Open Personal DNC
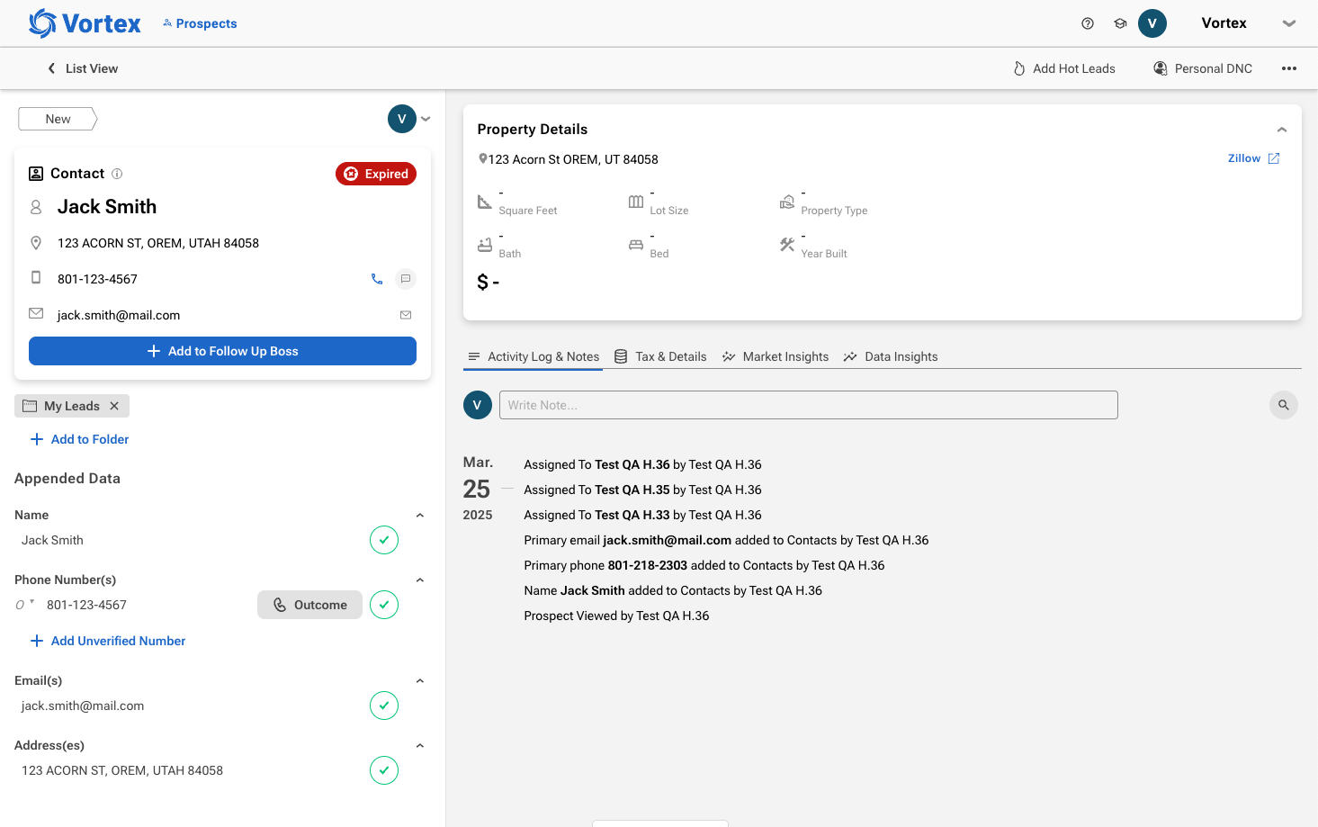Viewport: 1318px width, 827px height. tap(1203, 68)
